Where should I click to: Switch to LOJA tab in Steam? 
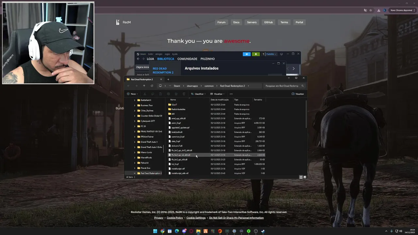(x=151, y=59)
